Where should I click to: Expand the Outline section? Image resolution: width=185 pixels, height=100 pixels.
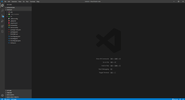(18, 91)
